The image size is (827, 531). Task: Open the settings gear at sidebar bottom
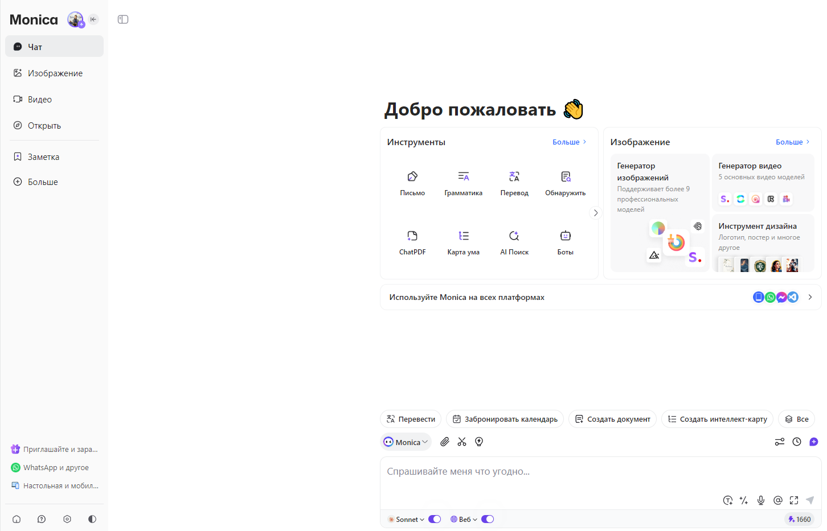tap(67, 519)
